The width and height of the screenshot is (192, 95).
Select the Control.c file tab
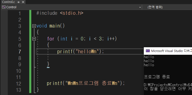point(9,2)
